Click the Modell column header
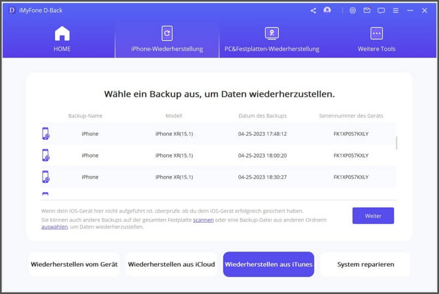The height and width of the screenshot is (294, 439). pos(174,116)
